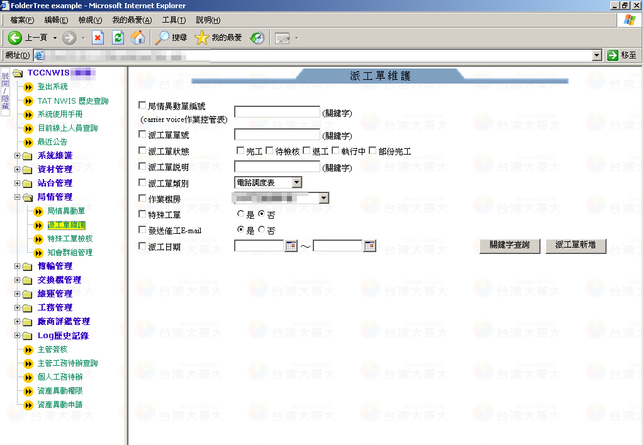Viewport: 643px width, 445px height.
Task: Collapse the 局情管理 folder tree node
Action: tap(18, 197)
